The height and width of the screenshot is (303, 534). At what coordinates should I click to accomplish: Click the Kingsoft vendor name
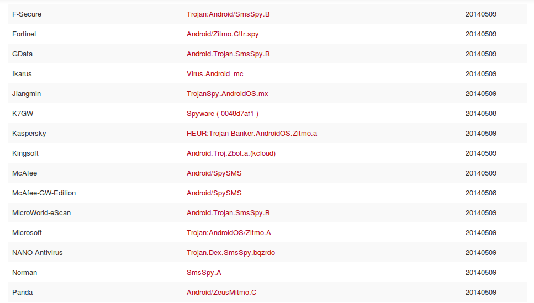click(25, 153)
